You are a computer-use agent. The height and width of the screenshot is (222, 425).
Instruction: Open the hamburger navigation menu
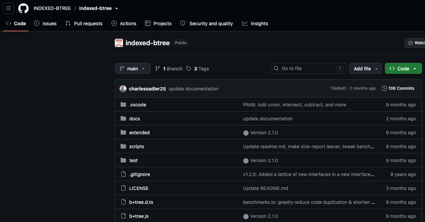point(8,8)
